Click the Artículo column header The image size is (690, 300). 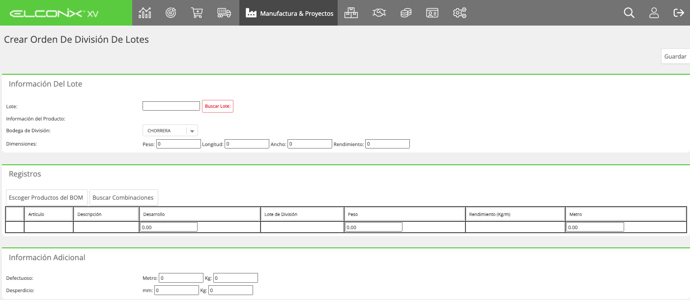point(48,214)
